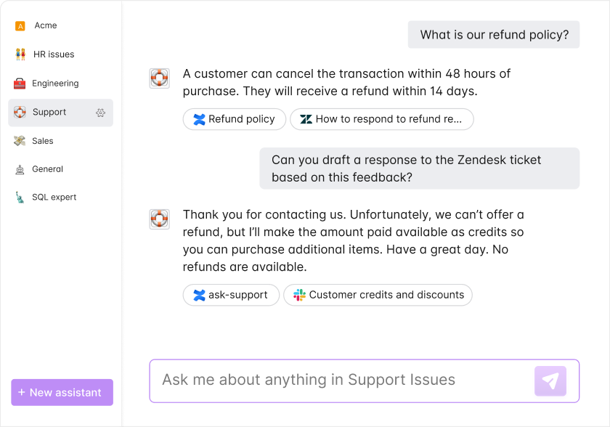The width and height of the screenshot is (610, 427).
Task: Click the lifebuoy avatar on second reply
Action: 160,219
